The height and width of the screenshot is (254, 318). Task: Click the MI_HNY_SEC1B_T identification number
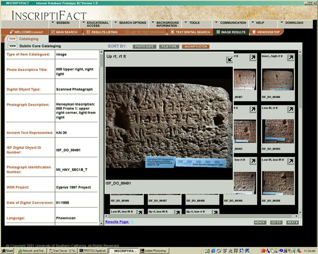(x=72, y=170)
